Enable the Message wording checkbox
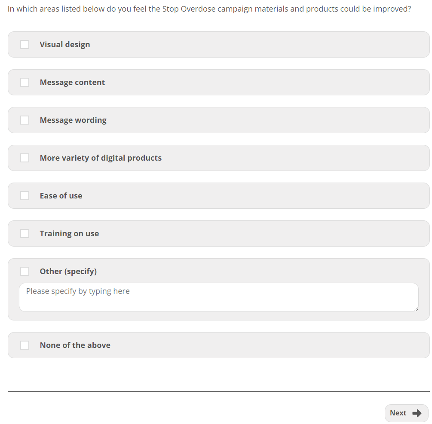The image size is (432, 424). pos(25,120)
